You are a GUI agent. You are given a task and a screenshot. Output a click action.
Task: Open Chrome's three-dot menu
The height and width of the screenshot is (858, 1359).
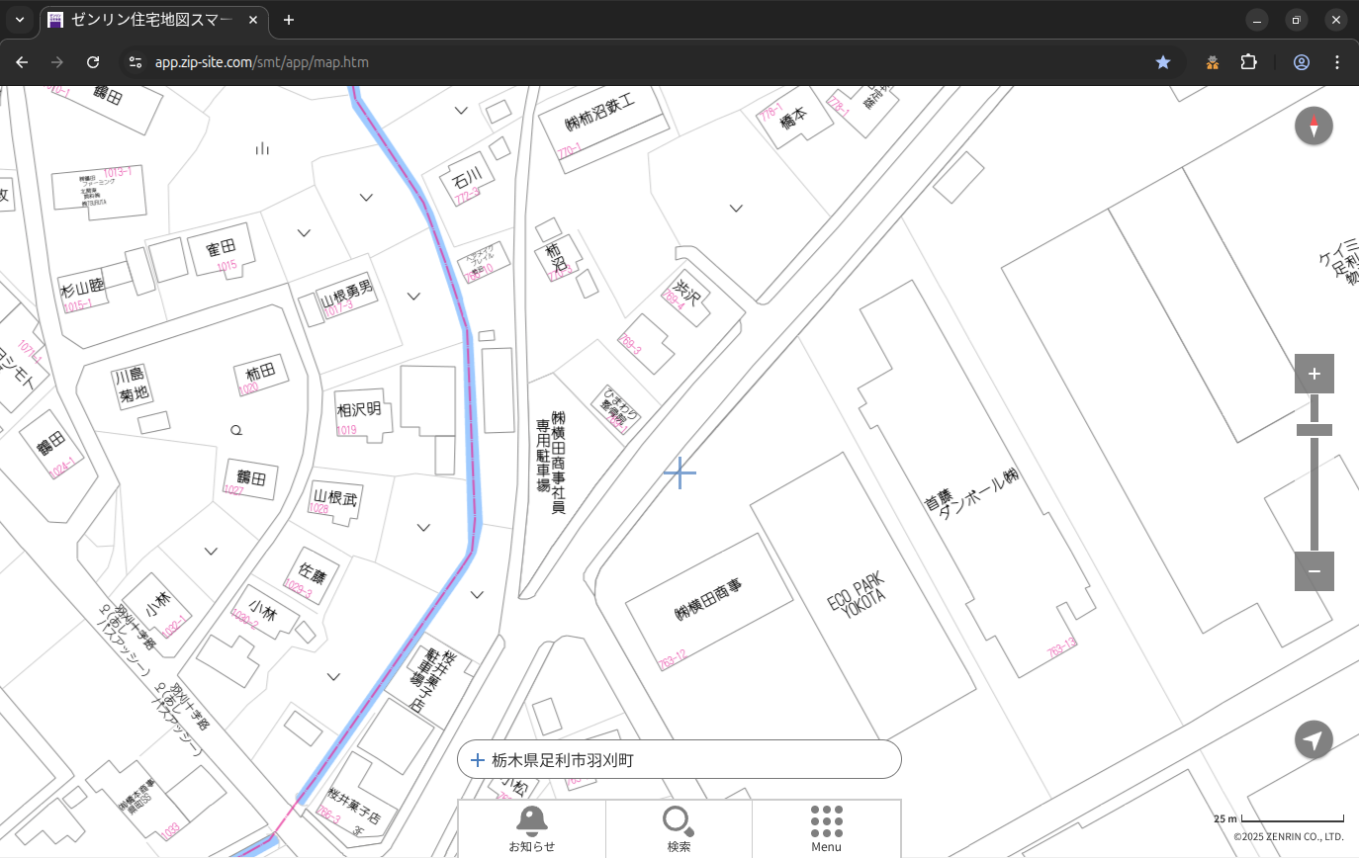1337,62
